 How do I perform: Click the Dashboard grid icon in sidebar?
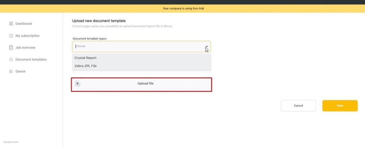coord(11,24)
